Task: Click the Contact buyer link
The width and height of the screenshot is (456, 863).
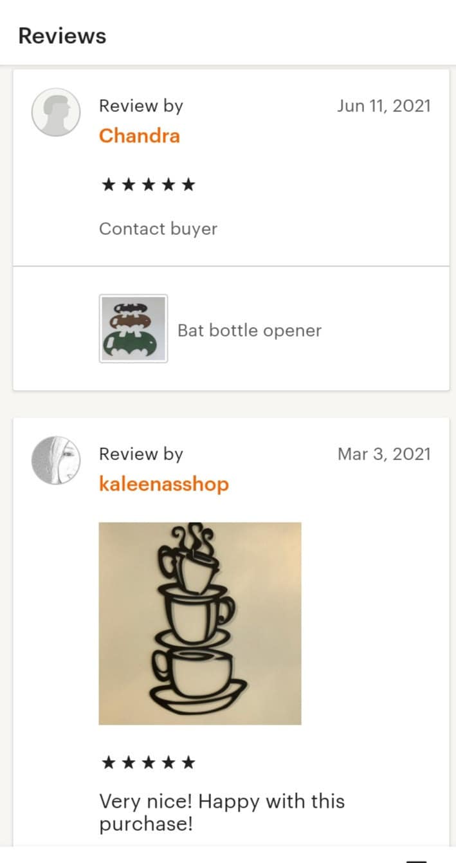Action: click(158, 229)
